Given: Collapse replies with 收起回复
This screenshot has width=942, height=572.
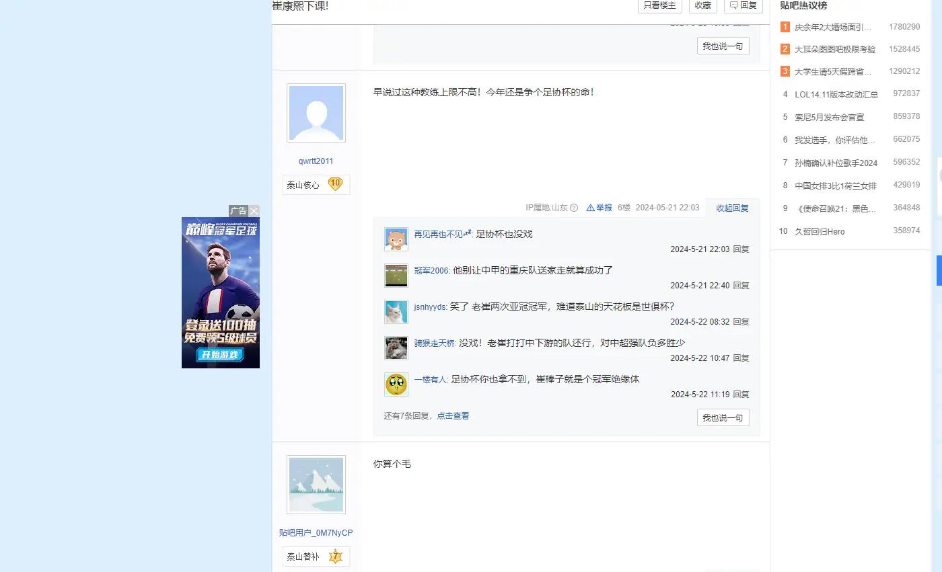Looking at the screenshot, I should click(732, 208).
